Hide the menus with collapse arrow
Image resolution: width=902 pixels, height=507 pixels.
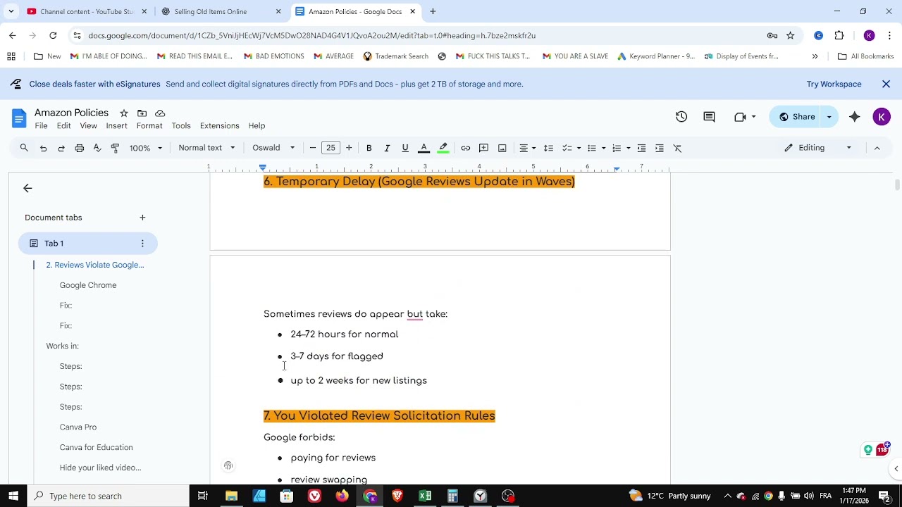(877, 148)
